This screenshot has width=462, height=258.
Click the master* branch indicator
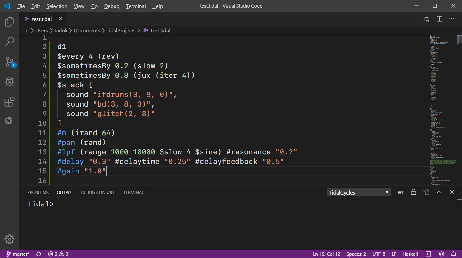pyautogui.click(x=18, y=254)
